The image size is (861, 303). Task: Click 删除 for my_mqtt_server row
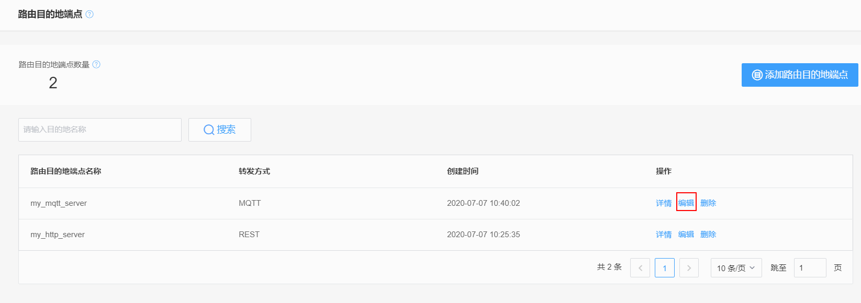click(708, 203)
